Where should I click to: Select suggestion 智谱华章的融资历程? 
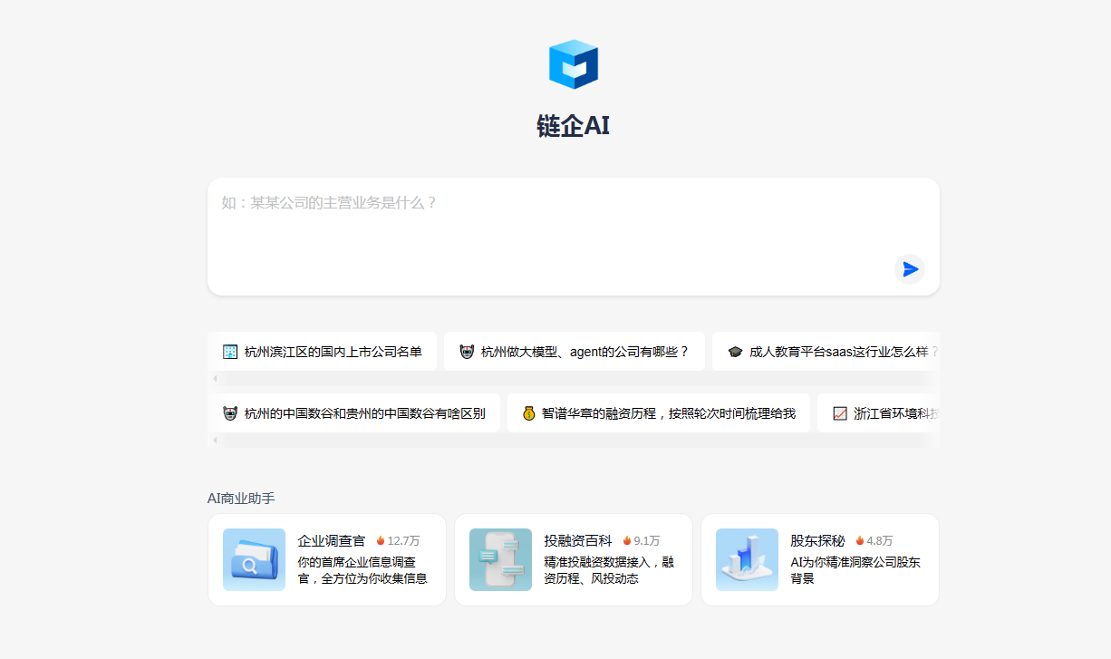(x=659, y=413)
